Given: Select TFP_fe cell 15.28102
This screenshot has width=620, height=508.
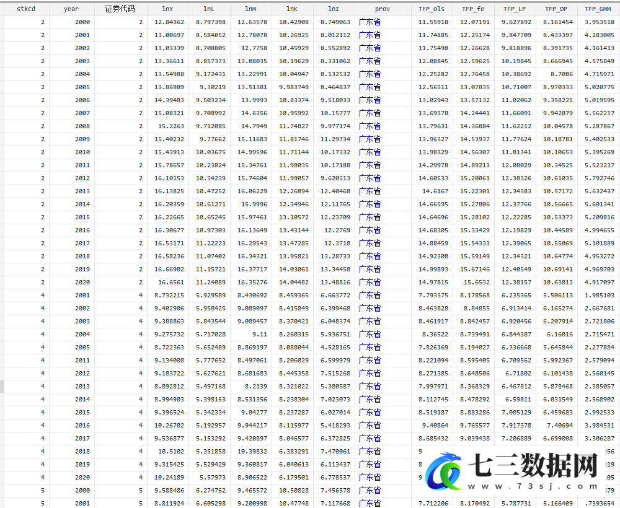Looking at the screenshot, I should (x=473, y=217).
